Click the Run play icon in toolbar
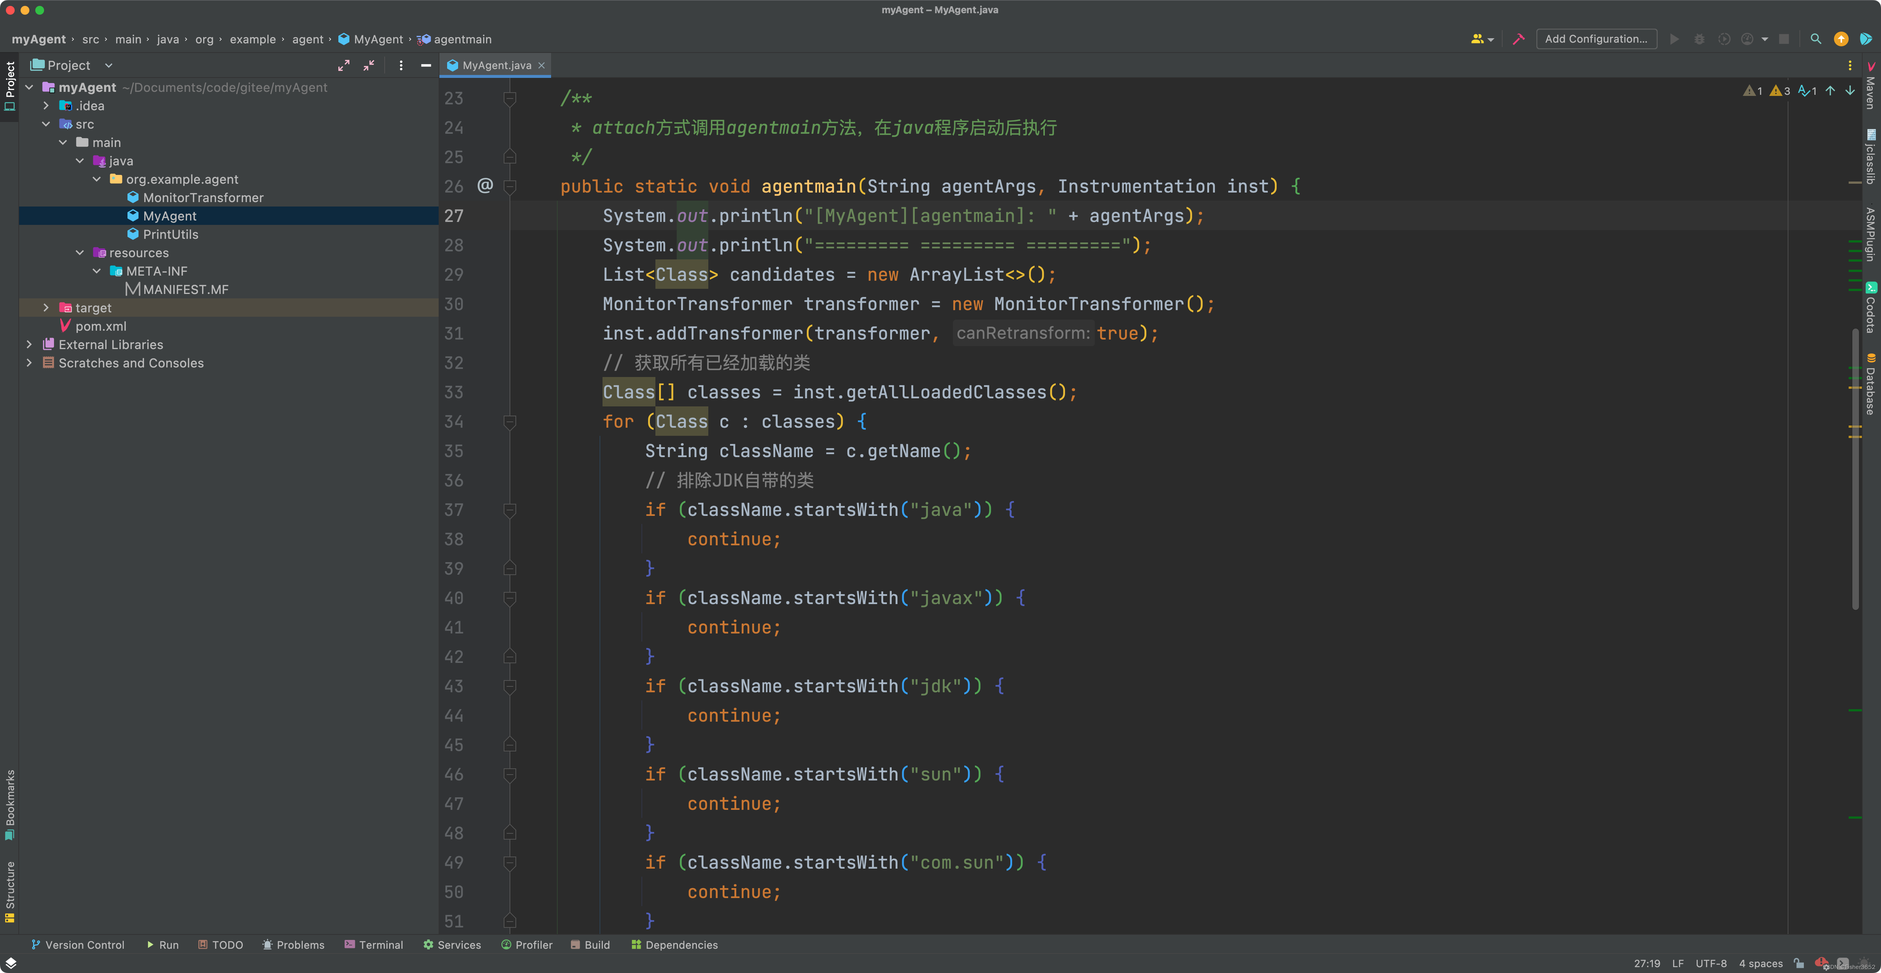 click(1675, 39)
